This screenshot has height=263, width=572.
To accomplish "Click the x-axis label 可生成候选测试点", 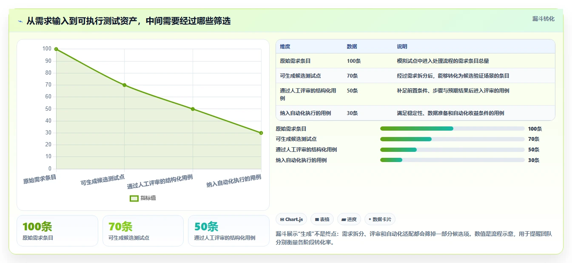I will pyautogui.click(x=102, y=180).
